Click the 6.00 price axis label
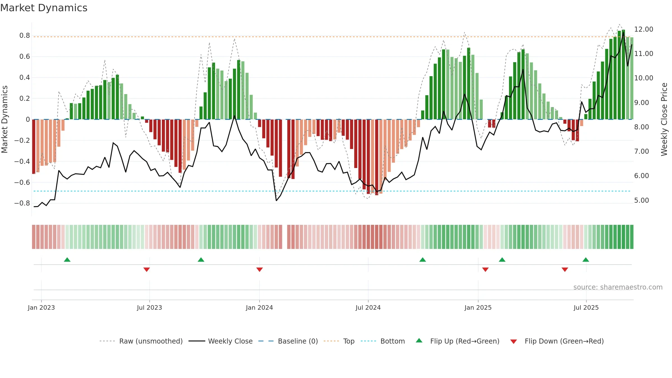 (641, 176)
